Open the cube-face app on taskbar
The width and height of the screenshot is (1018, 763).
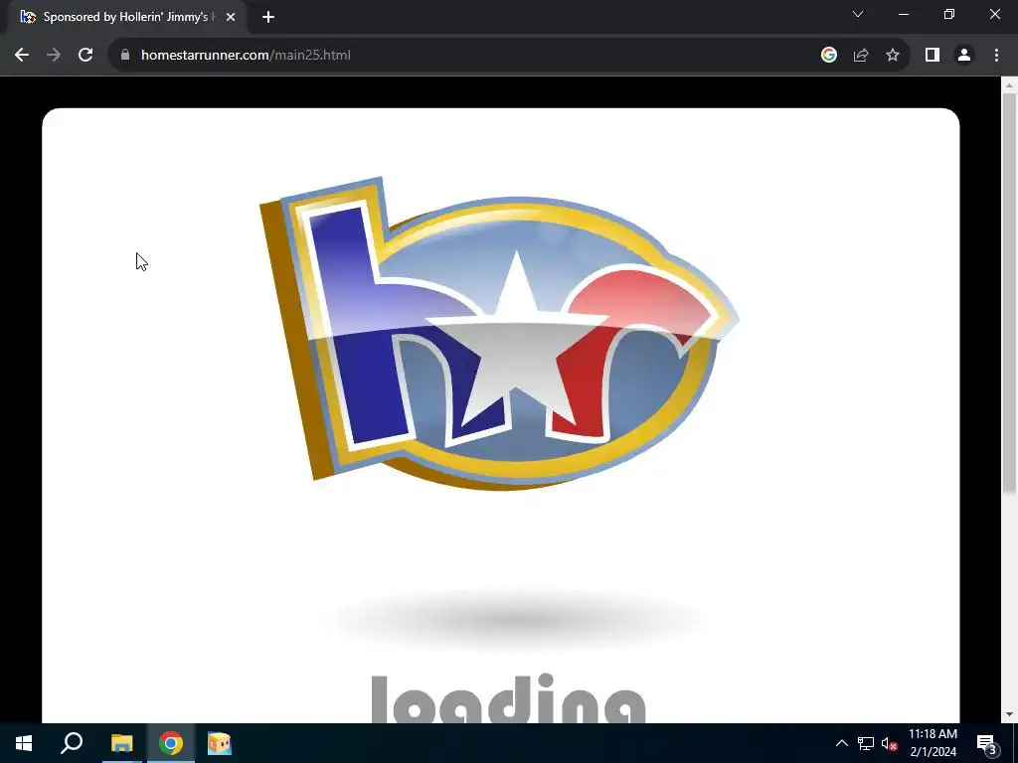coord(220,743)
